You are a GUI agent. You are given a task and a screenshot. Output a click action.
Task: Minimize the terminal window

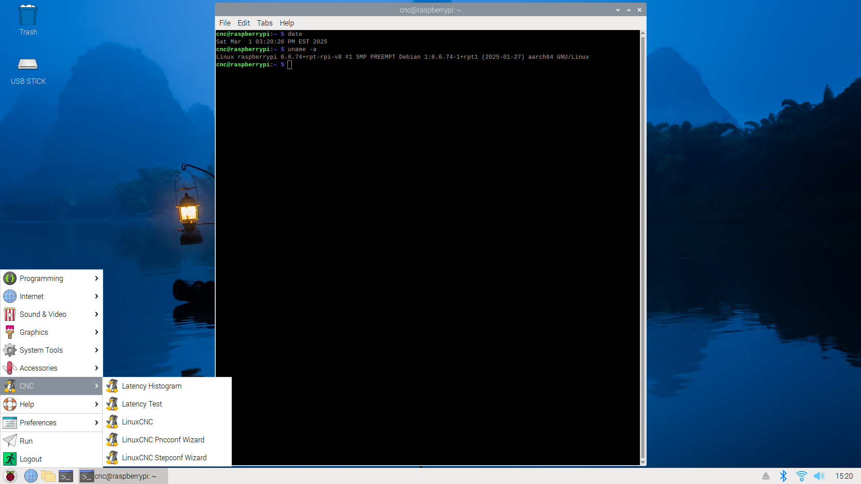point(618,10)
